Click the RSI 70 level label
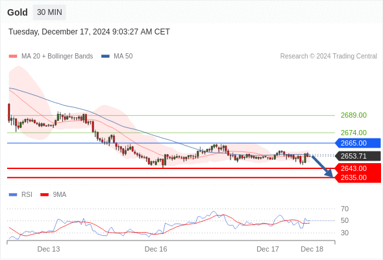The width and height of the screenshot is (383, 260). coord(345,209)
